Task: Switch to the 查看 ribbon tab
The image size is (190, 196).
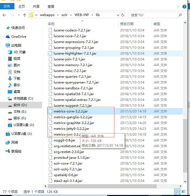Action: coord(51,7)
